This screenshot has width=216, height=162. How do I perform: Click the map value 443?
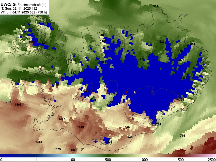tap(44, 43)
